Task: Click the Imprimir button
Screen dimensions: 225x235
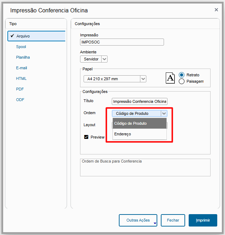Action: click(x=203, y=220)
